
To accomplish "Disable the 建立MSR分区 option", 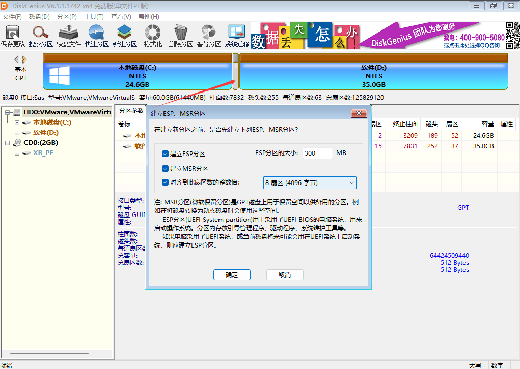I will tap(166, 168).
